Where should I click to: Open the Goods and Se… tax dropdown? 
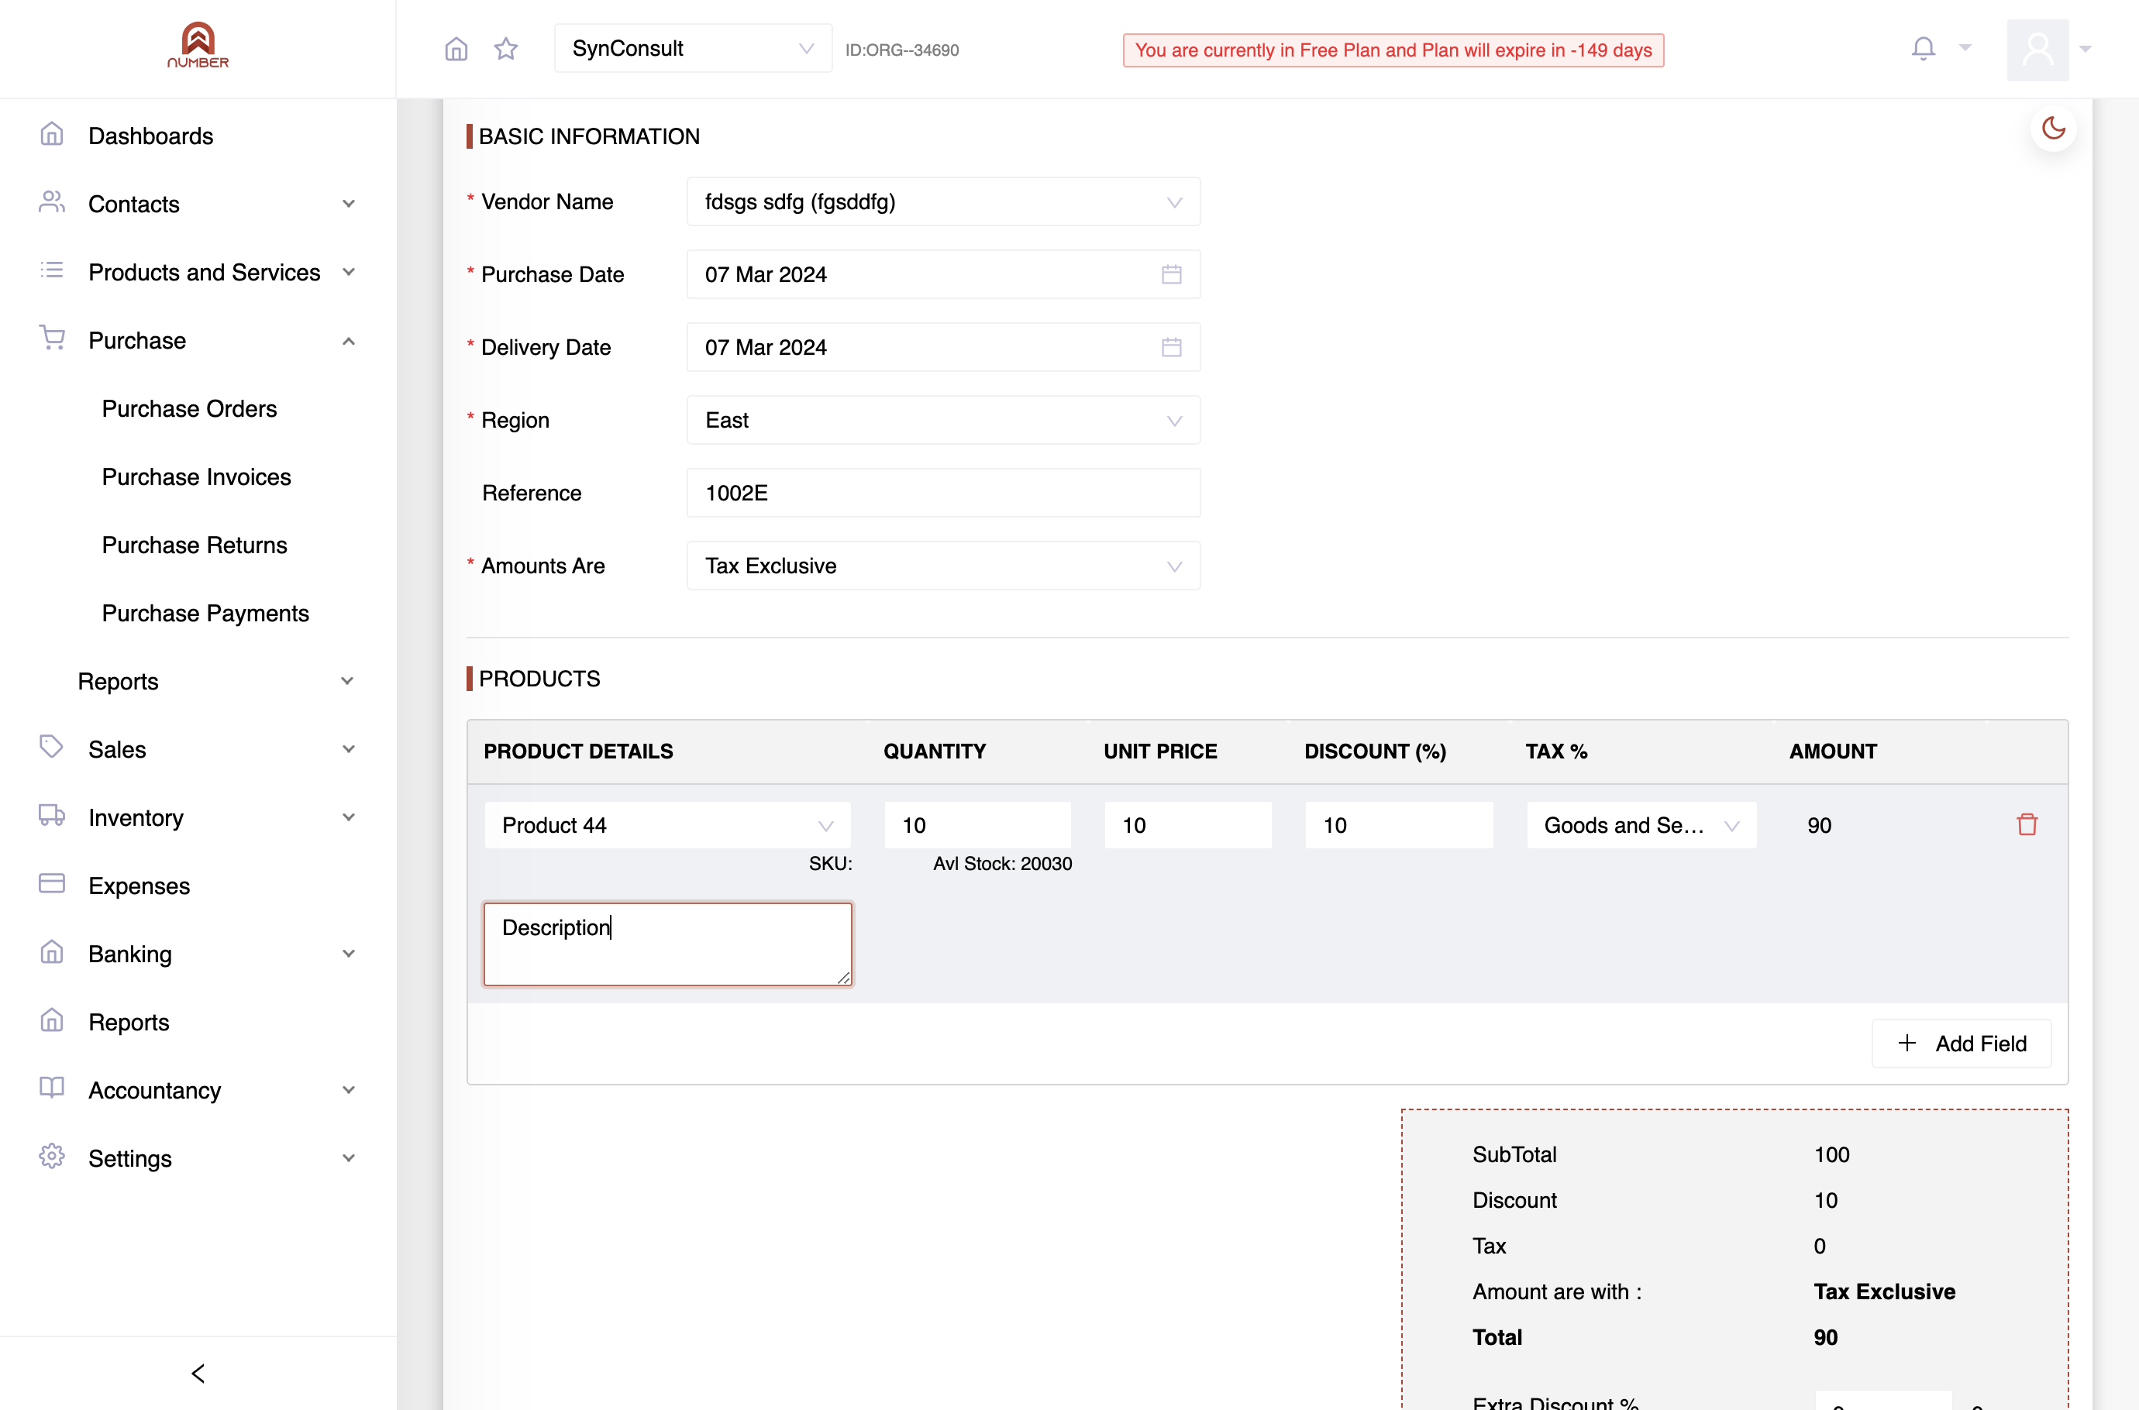click(x=1641, y=824)
